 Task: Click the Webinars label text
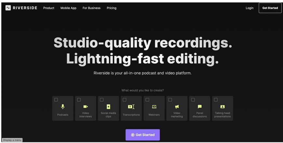point(154,115)
